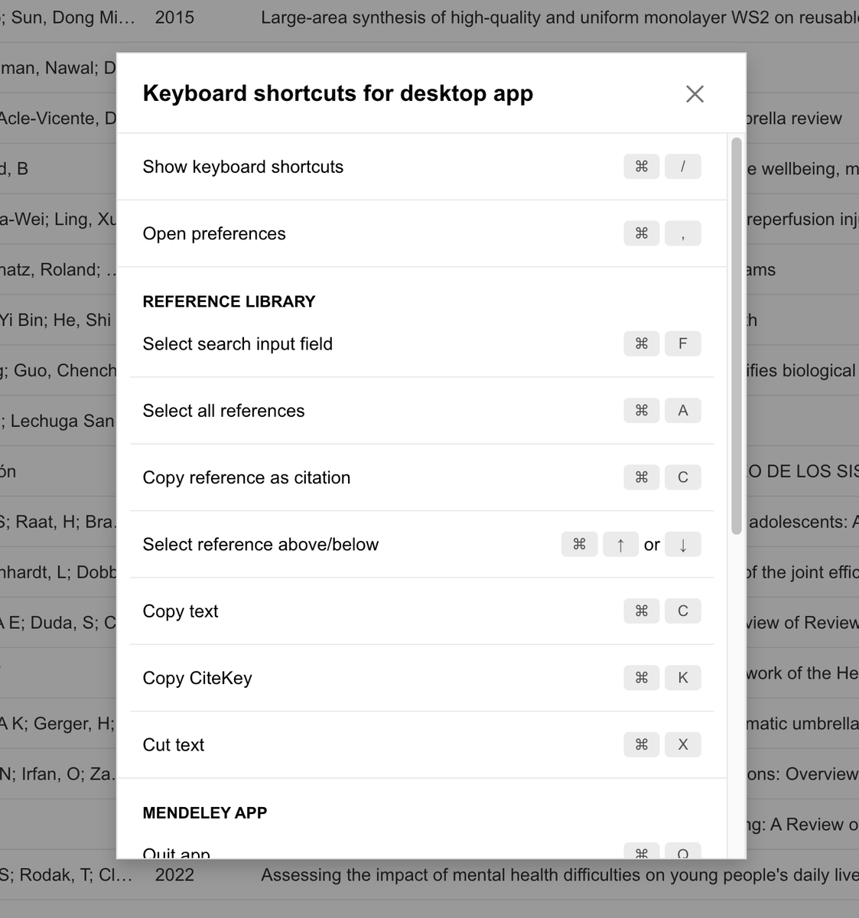Image resolution: width=859 pixels, height=918 pixels.
Task: Click the 2022 year cell in the background library
Action: click(x=174, y=874)
